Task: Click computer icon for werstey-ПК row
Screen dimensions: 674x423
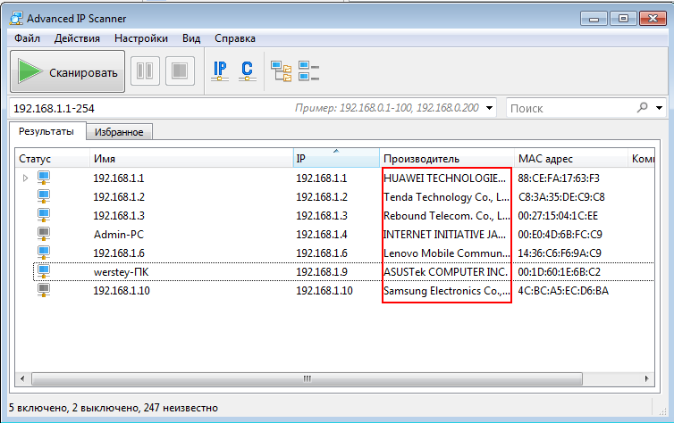Action: (x=44, y=271)
